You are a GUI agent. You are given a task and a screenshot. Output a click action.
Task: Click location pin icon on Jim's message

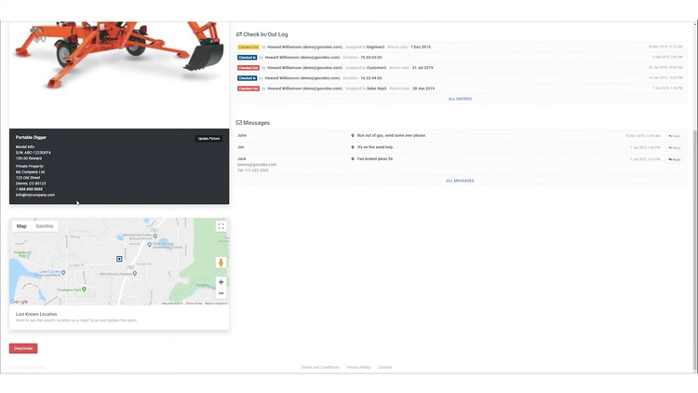(x=353, y=147)
